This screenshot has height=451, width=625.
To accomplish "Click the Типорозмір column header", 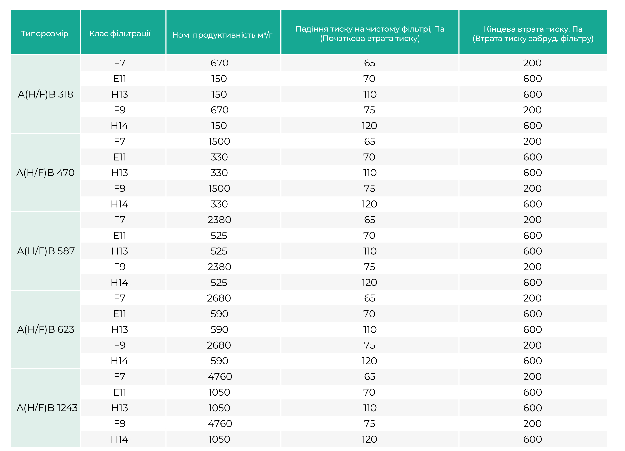I will pyautogui.click(x=45, y=32).
